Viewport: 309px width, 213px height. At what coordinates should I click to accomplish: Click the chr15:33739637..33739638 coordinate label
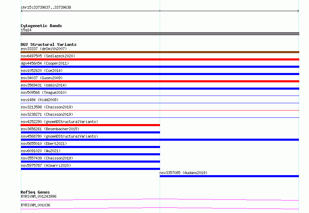[46, 7]
